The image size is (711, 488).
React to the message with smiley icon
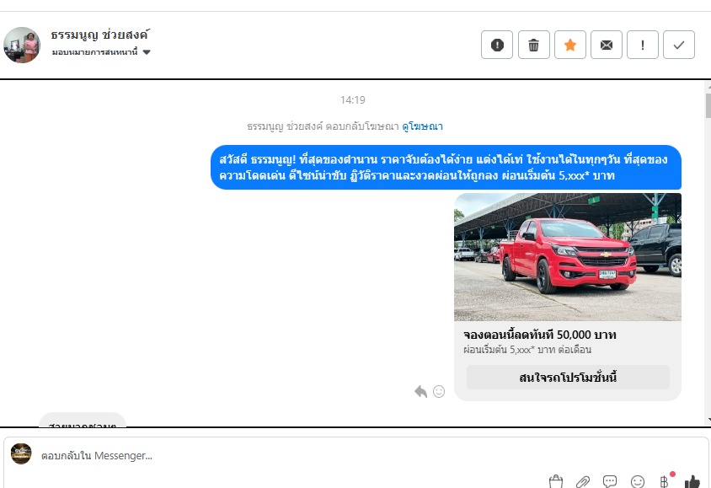click(x=439, y=391)
